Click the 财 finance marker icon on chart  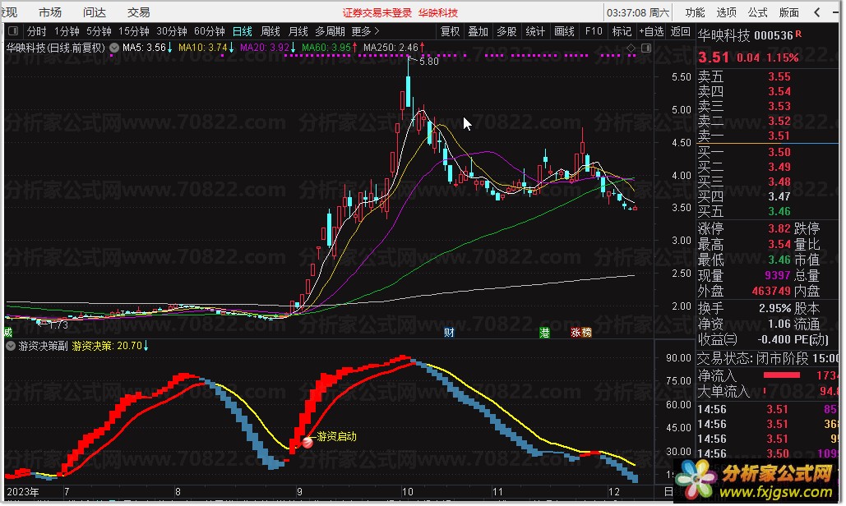click(x=449, y=333)
